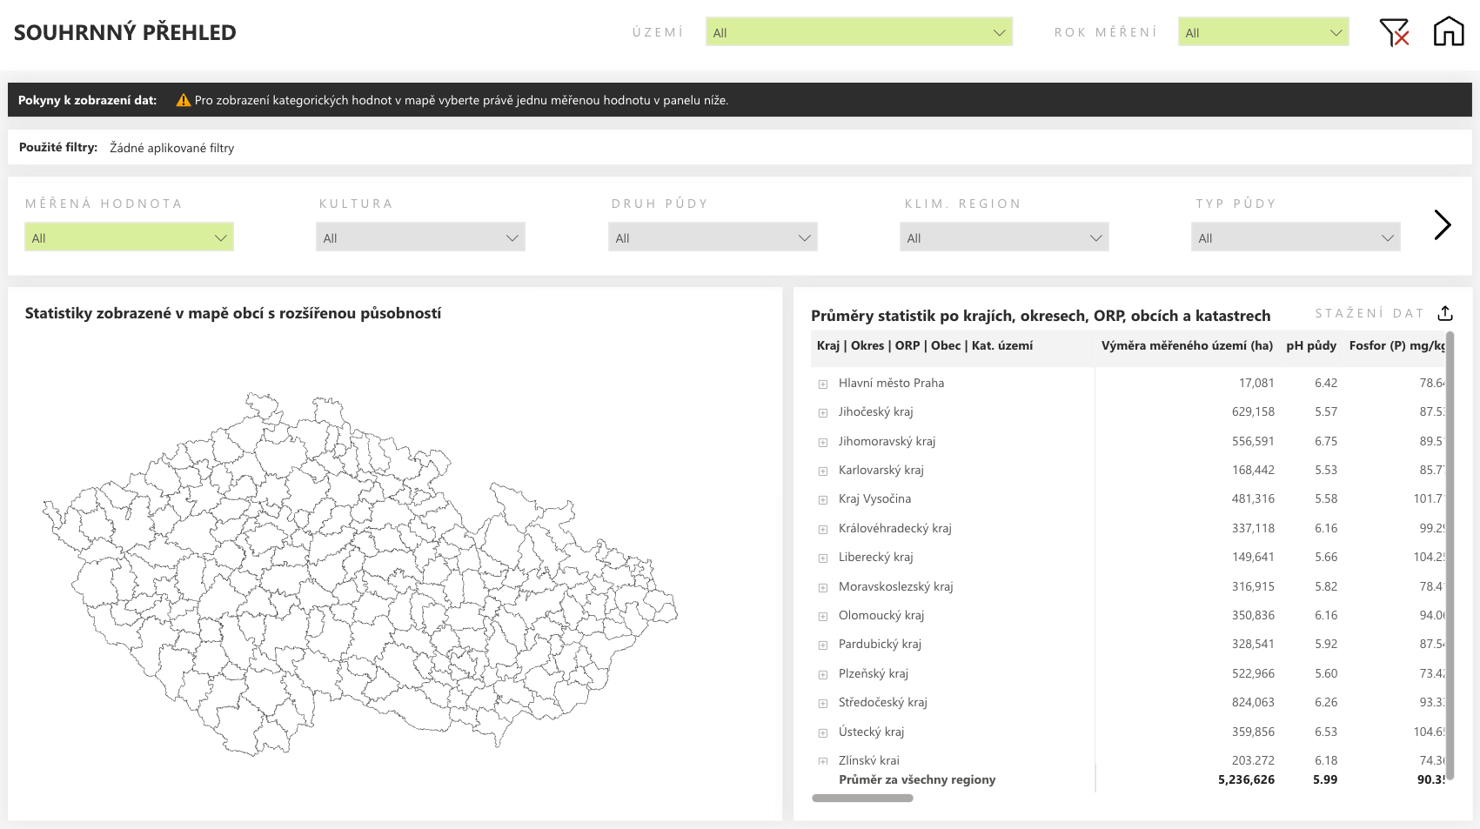Viewport: 1480px width, 829px height.
Task: Expand the Středočeský kraj row
Action: 822,703
